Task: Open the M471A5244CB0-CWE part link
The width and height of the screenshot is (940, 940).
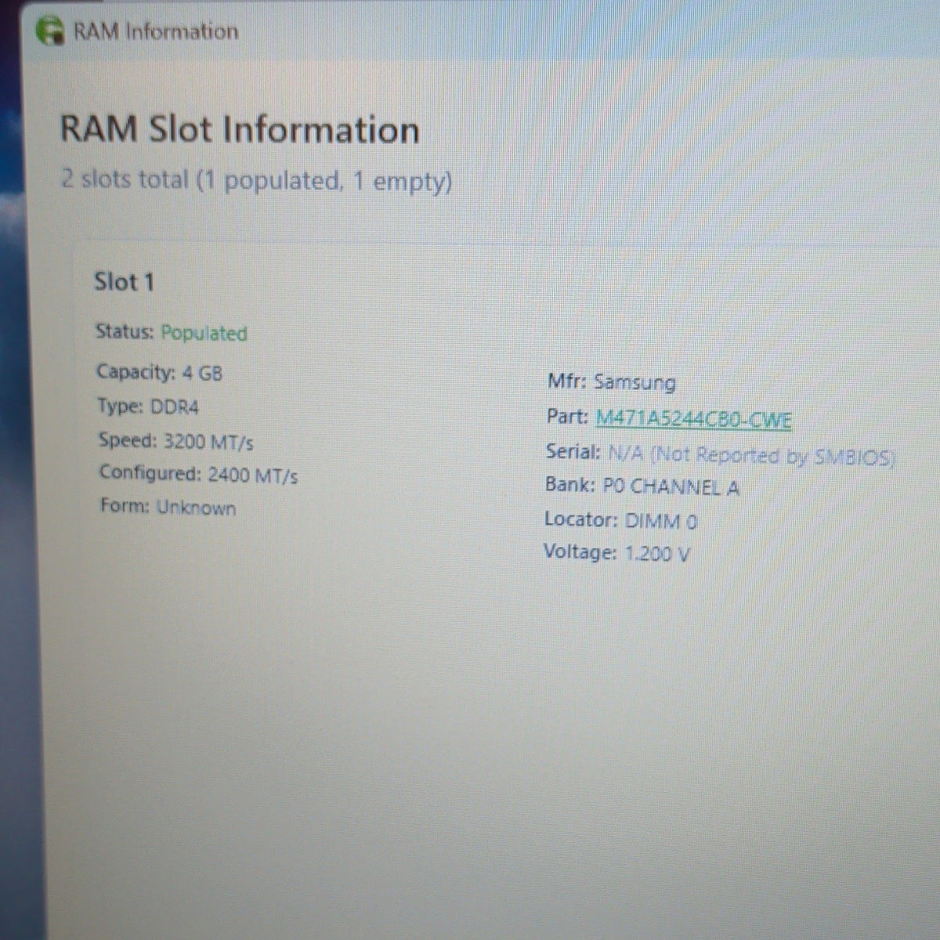Action: pyautogui.click(x=693, y=419)
